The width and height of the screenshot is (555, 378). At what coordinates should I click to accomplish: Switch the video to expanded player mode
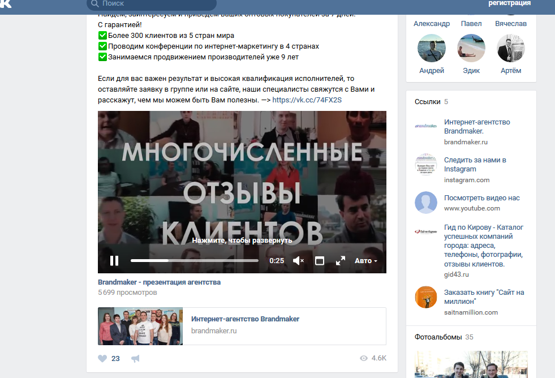(320, 261)
